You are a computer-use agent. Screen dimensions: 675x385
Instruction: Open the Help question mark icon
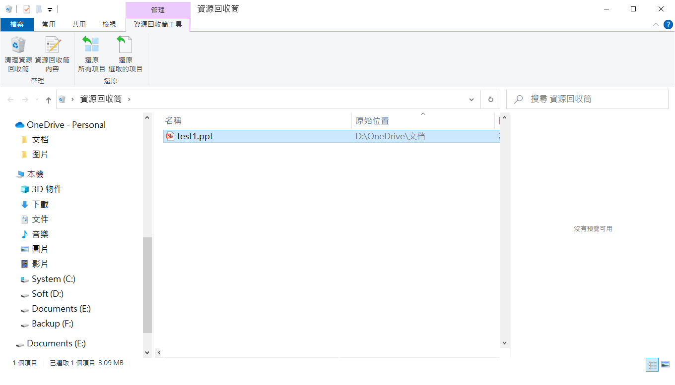point(668,24)
